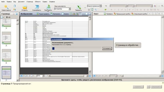Select page 4 thumbnail
Image resolution: width=164 pixels, height=92 pixels.
6,23
